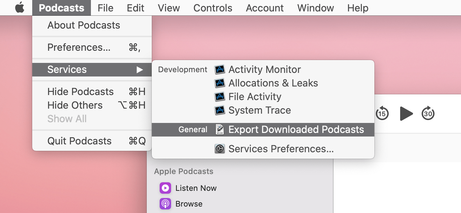This screenshot has width=461, height=213.
Task: Skip forward 30 seconds
Action: [428, 114]
